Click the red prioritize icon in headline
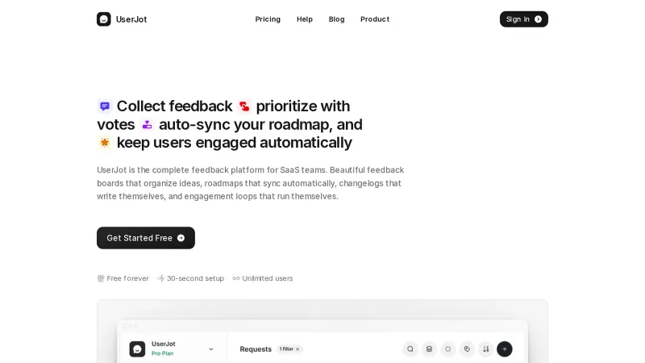 pyautogui.click(x=244, y=106)
